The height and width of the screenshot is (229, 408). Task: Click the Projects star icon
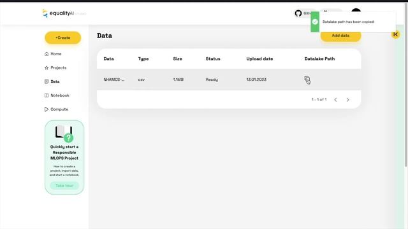pos(47,67)
